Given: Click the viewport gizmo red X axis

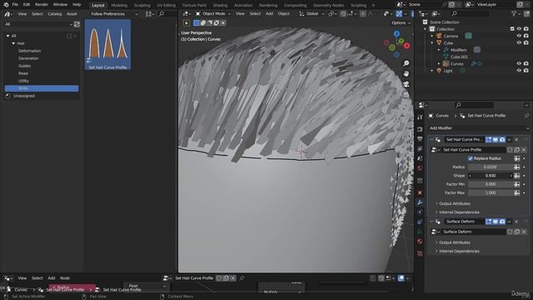Looking at the screenshot, I should tap(407, 46).
